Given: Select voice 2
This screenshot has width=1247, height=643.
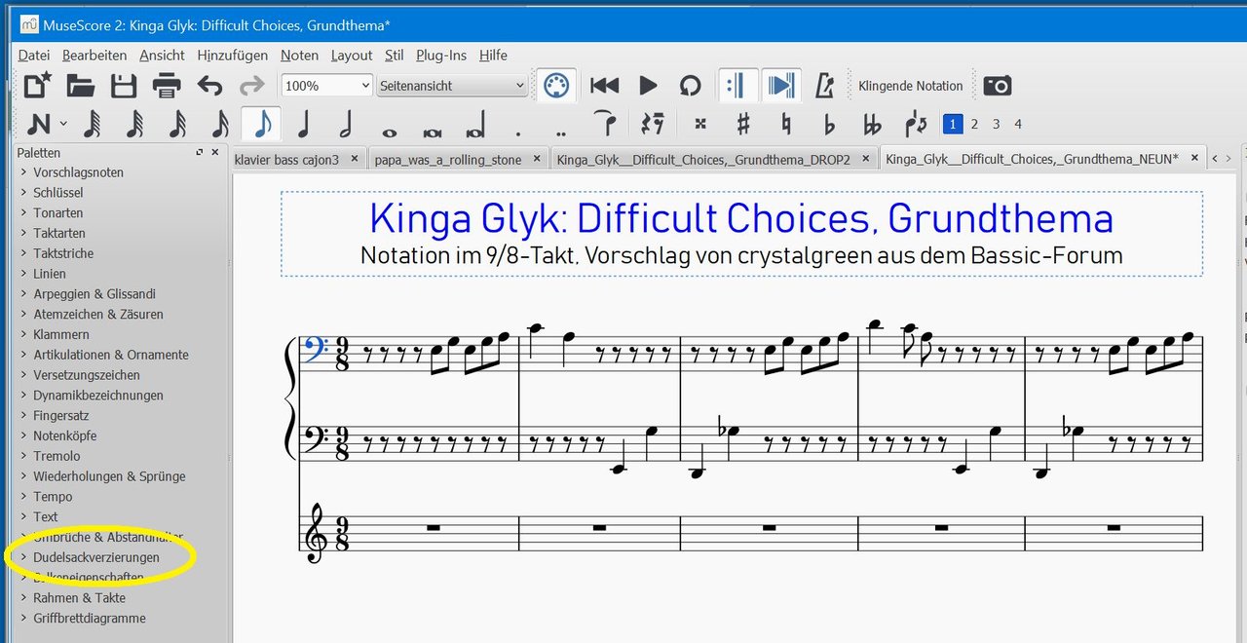Looking at the screenshot, I should 975,124.
